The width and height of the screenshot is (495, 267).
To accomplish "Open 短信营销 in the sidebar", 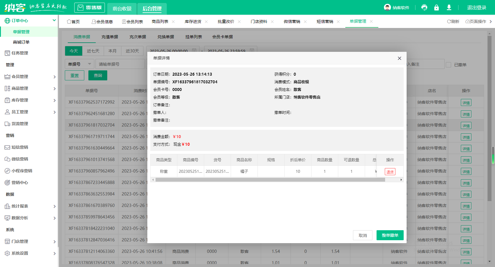I will tap(20, 147).
